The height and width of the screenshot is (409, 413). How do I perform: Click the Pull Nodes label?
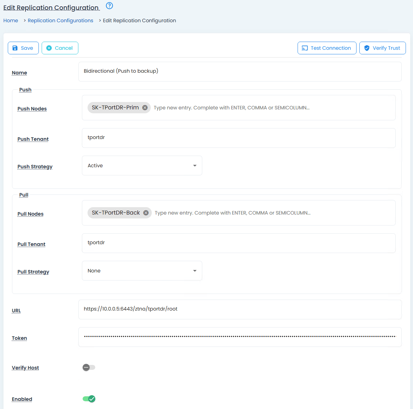pyautogui.click(x=31, y=214)
